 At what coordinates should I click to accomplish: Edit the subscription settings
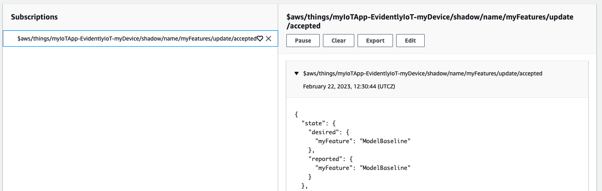[410, 41]
